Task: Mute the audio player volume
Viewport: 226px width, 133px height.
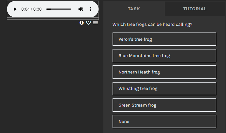Action: click(x=81, y=9)
